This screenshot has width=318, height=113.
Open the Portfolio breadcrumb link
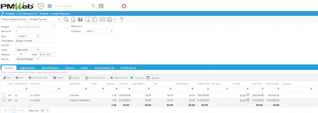pyautogui.click(x=10, y=14)
